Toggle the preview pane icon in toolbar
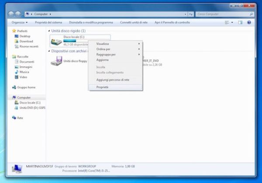Image resolution: width=262 pixels, height=183 pixels. [240, 22]
